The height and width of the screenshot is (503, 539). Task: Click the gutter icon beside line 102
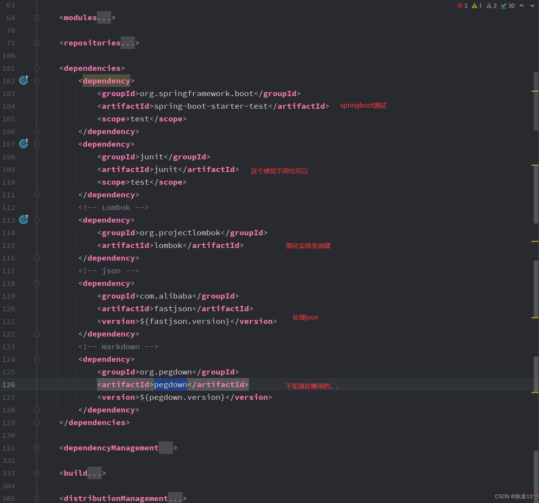point(24,80)
